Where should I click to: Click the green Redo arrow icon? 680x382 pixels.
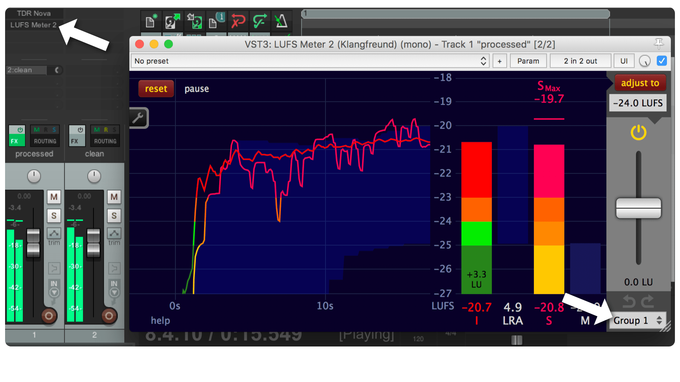point(260,21)
